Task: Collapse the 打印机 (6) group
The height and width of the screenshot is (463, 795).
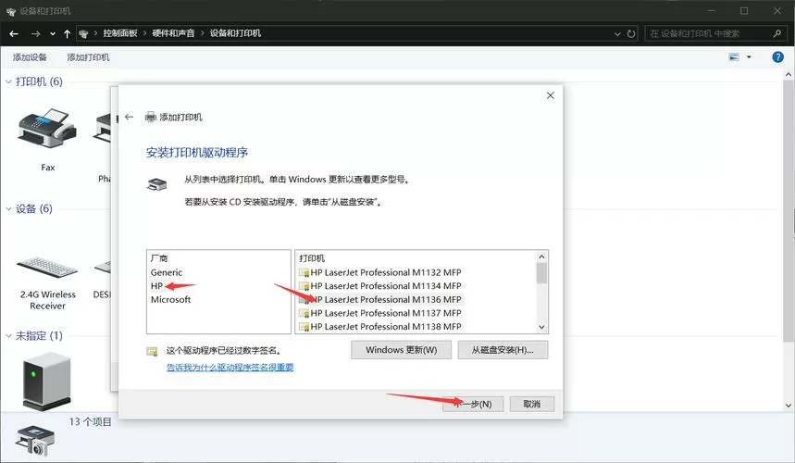Action: pos(8,81)
